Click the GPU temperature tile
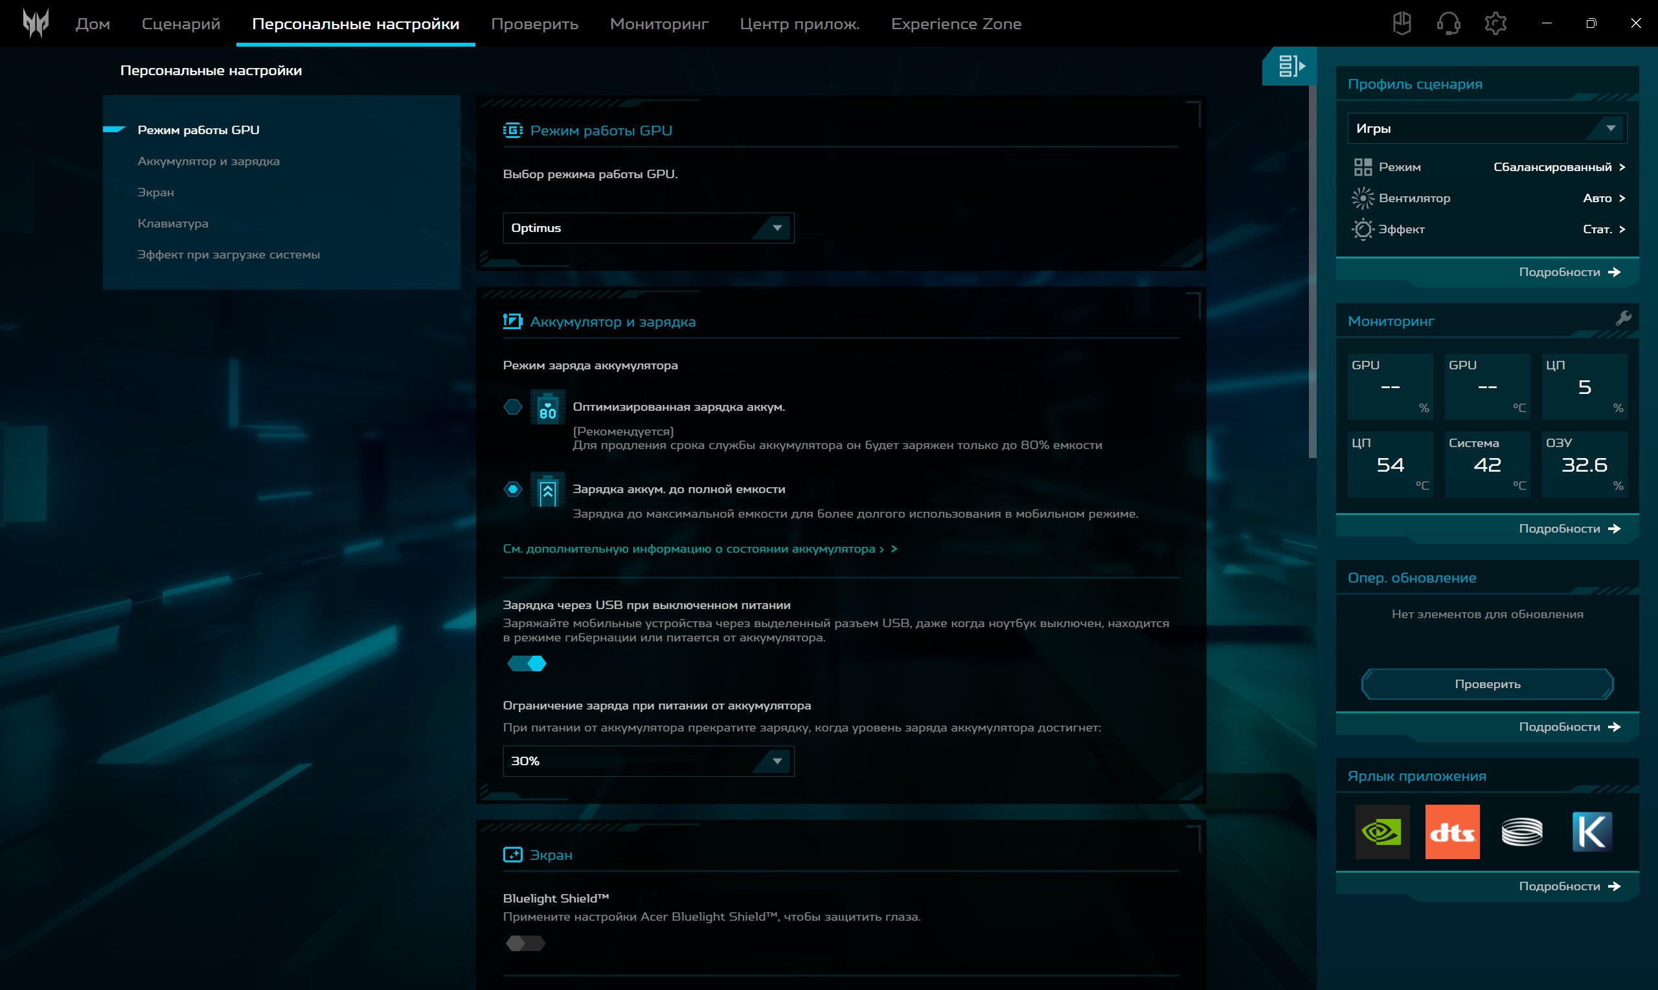The width and height of the screenshot is (1658, 990). coord(1486,386)
